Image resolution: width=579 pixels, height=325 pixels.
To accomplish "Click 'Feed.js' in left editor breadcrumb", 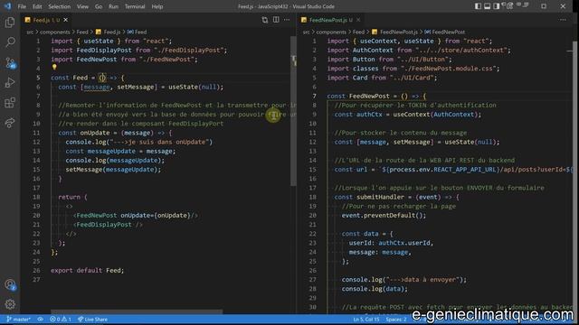I will coord(111,32).
